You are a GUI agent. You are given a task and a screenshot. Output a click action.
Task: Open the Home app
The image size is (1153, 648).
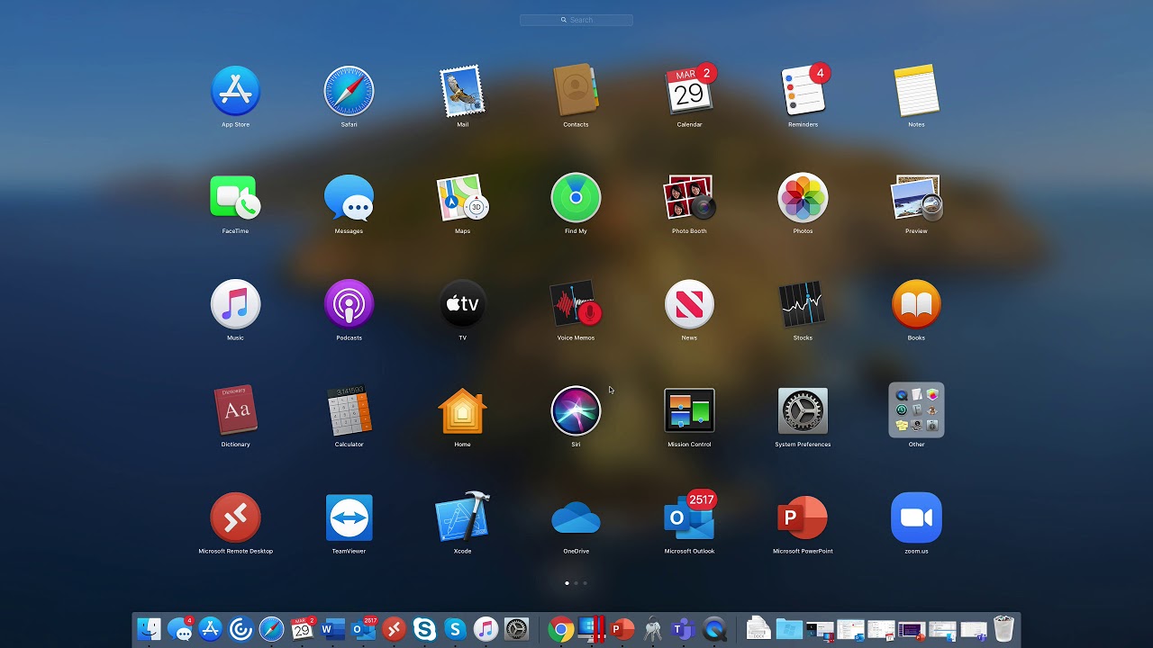click(462, 410)
